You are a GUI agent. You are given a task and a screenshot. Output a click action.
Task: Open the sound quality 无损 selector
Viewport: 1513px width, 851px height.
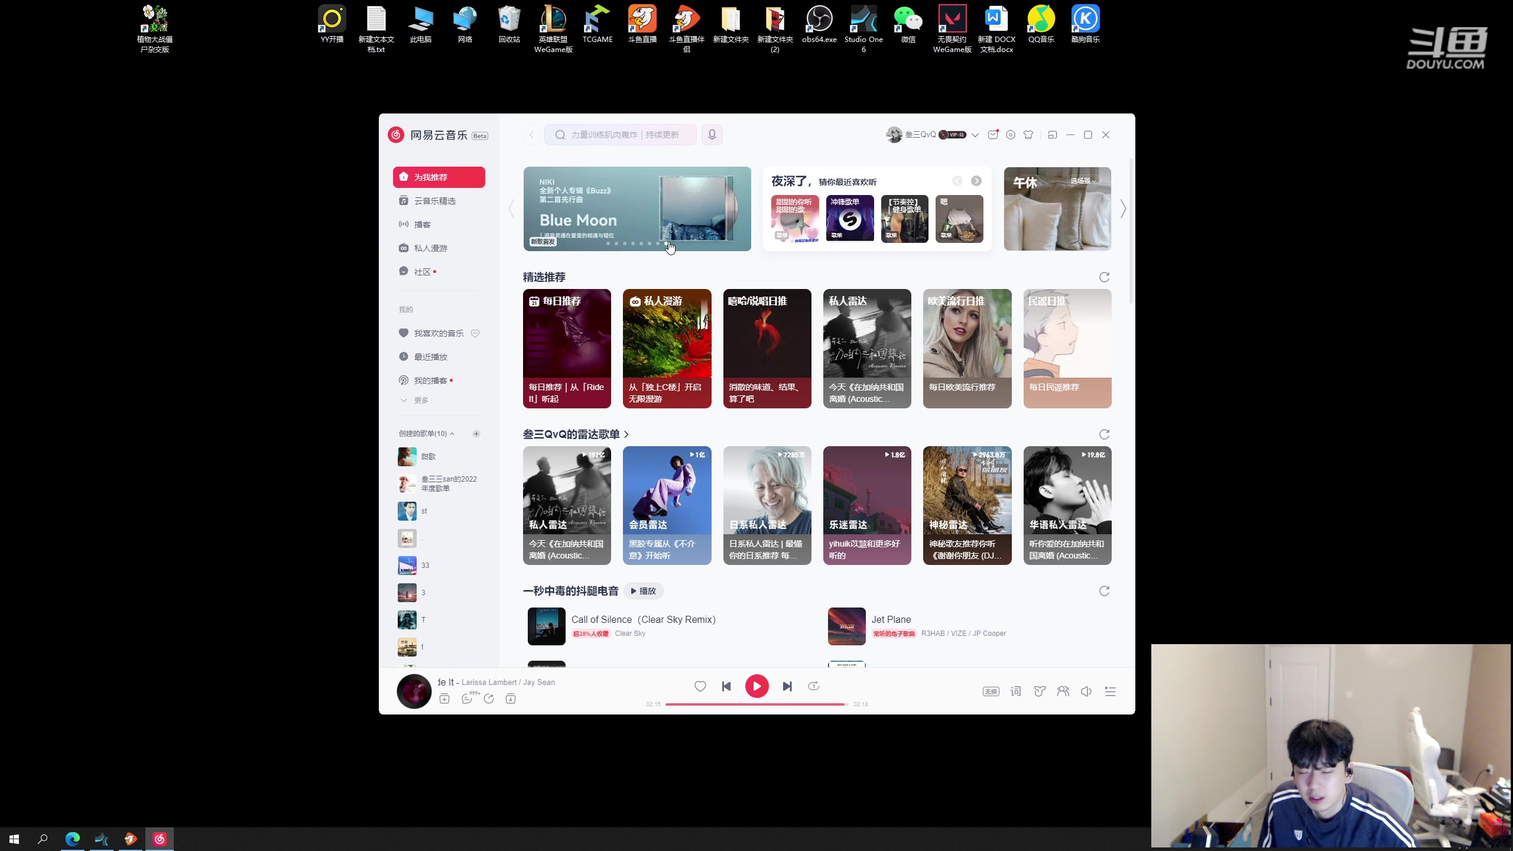[991, 691]
